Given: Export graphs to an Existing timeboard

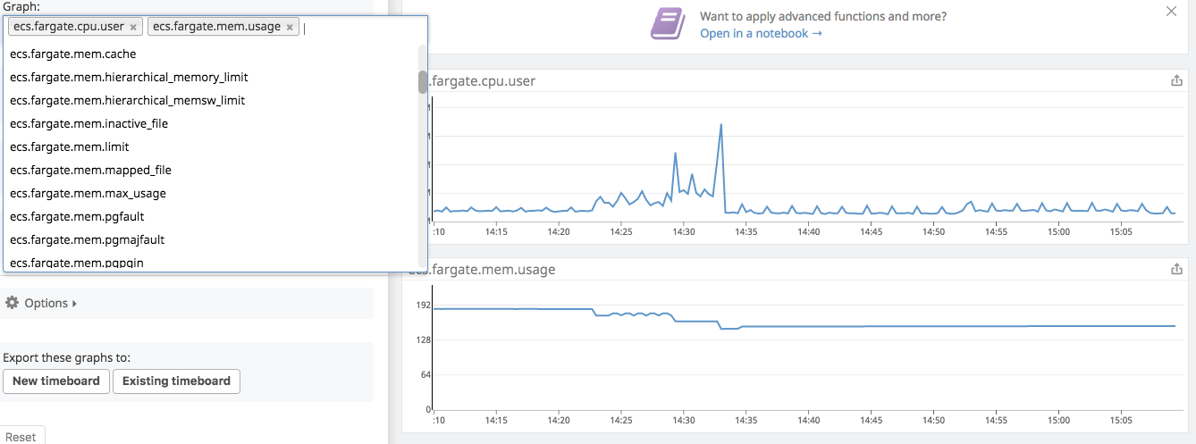Looking at the screenshot, I should [176, 381].
